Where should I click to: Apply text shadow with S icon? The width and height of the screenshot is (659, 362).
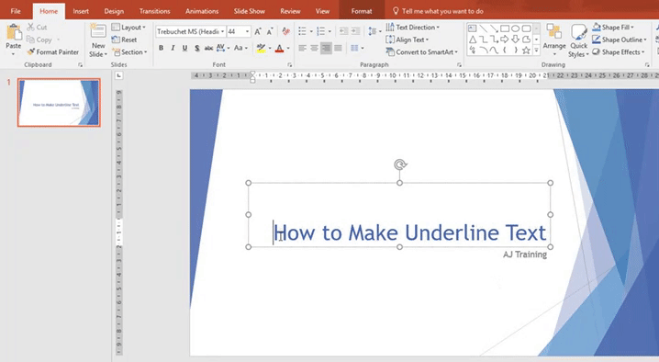197,49
